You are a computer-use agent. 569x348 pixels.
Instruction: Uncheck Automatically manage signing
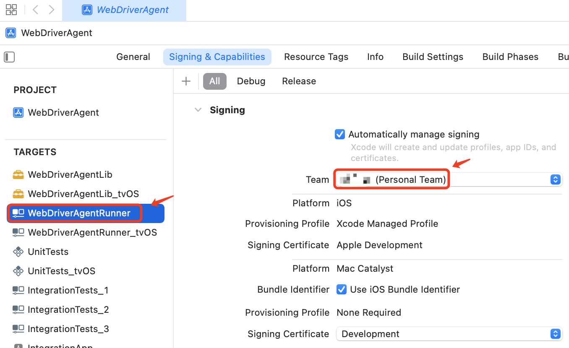click(x=339, y=134)
